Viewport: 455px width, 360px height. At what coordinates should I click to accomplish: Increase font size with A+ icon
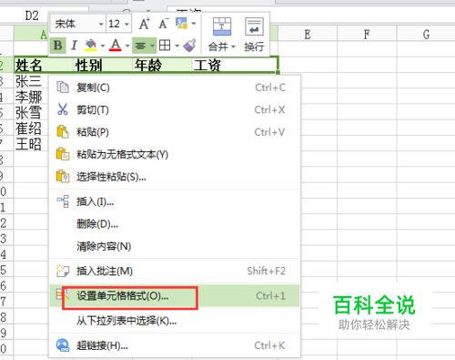coord(145,24)
